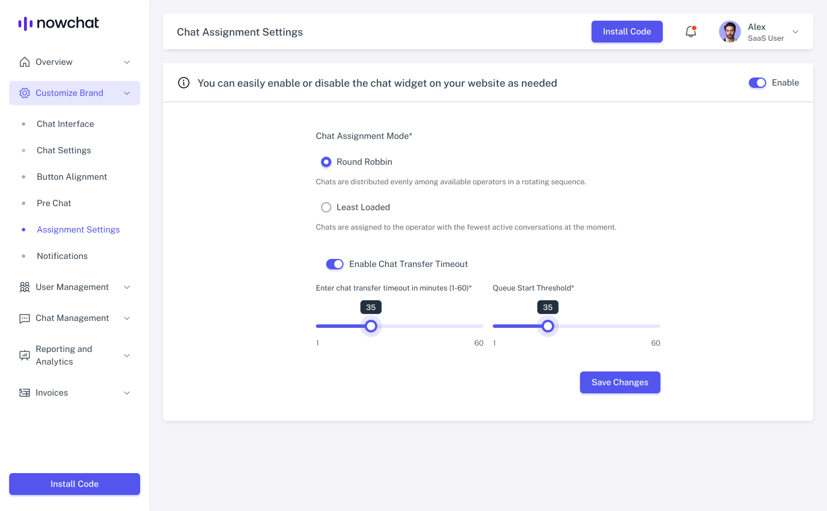Click the Overview home icon
The image size is (827, 511).
pos(25,62)
